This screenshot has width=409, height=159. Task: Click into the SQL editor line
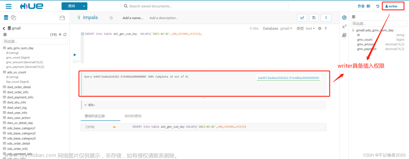[143, 34]
